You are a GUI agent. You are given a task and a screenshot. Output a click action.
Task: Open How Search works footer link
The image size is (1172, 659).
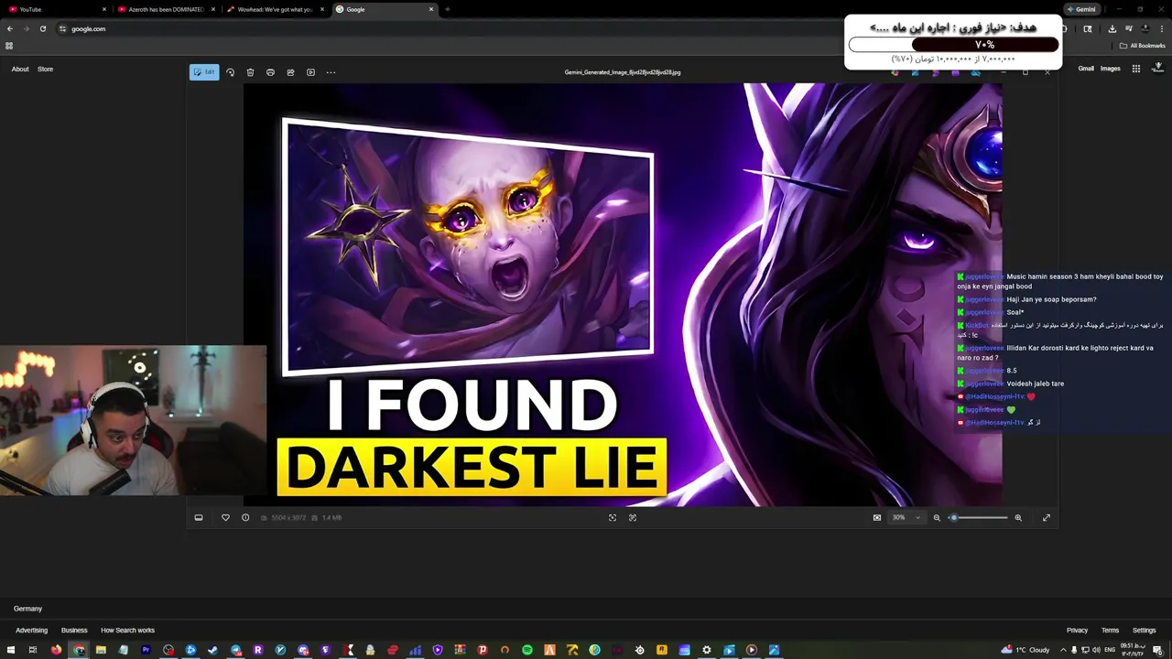tap(127, 630)
